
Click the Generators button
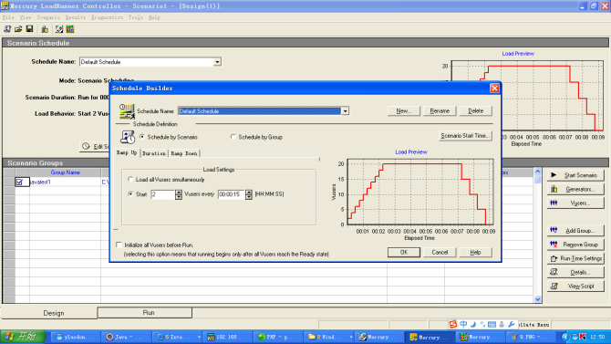575,189
